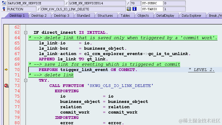Screen dimensions: 222x125
Task: Collapse the TRY block at line 72
Action: tap(26, 80)
